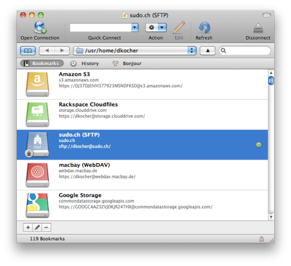Select the sudo.ch (SFTP) bookmark title
This screenshot has height=266, width=291.
coord(79,135)
